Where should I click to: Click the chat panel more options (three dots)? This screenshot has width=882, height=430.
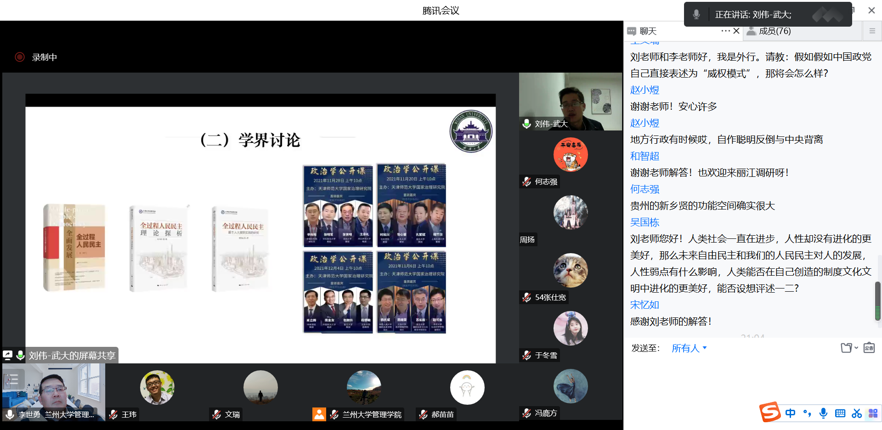pyautogui.click(x=725, y=31)
